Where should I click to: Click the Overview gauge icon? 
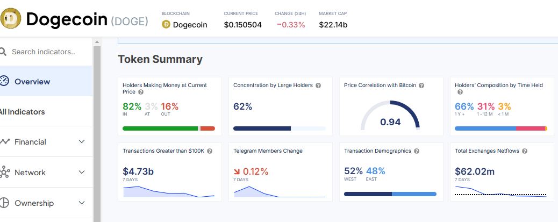tap(4, 81)
